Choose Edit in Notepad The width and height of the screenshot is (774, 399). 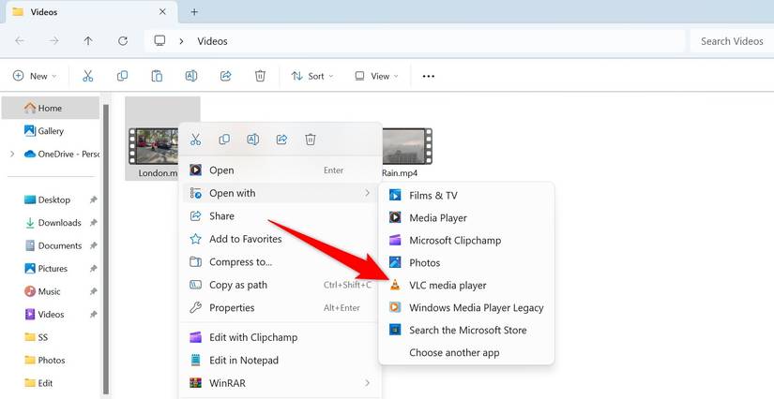click(x=280, y=360)
